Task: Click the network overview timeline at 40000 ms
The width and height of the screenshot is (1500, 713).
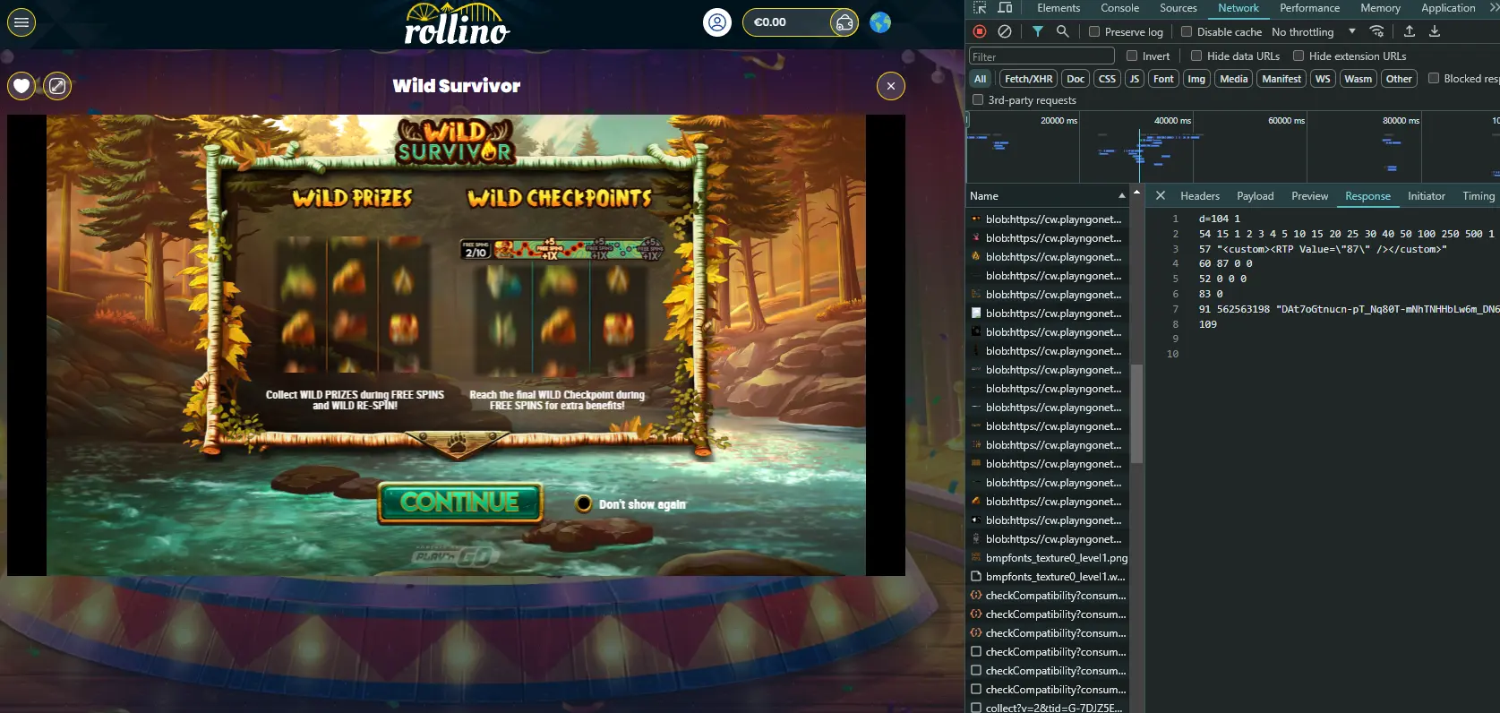Action: tap(1172, 120)
